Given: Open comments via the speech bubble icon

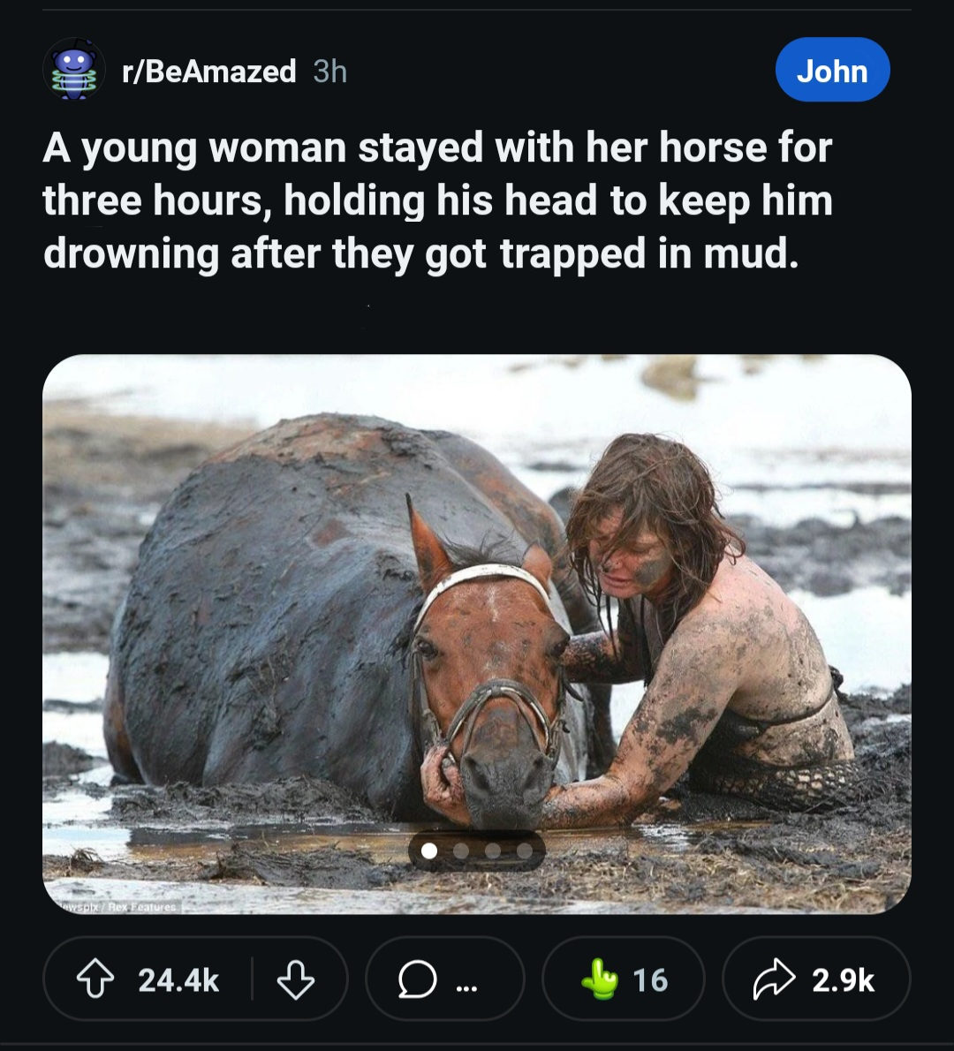Looking at the screenshot, I should pos(417,980).
